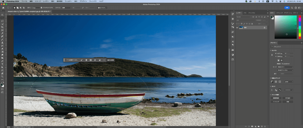The width and height of the screenshot is (303, 128).
Task: Choose New selection mode button
Action: [14, 8]
